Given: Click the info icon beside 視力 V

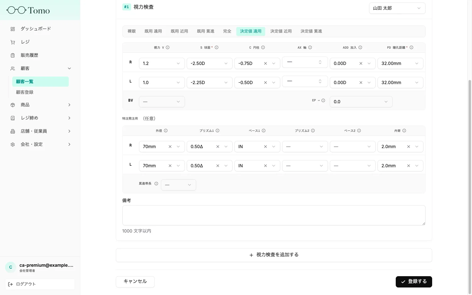Looking at the screenshot, I should pyautogui.click(x=168, y=48).
